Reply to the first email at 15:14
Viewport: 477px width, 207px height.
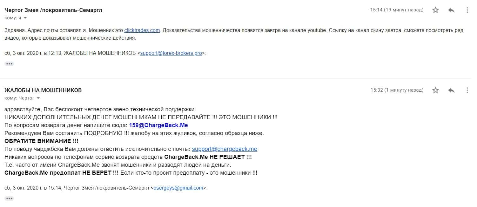pyautogui.click(x=451, y=10)
